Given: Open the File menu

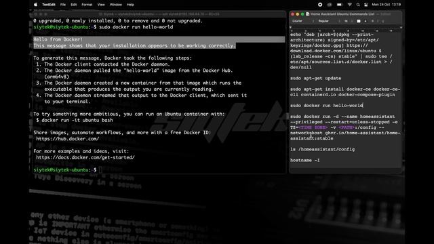Looking at the screenshot, I should 63,5.
